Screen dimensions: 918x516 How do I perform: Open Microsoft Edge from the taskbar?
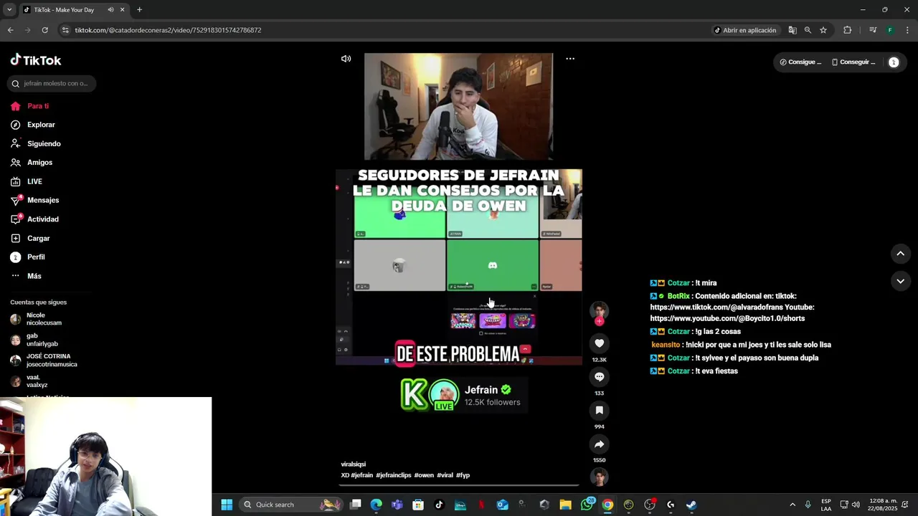click(x=377, y=505)
